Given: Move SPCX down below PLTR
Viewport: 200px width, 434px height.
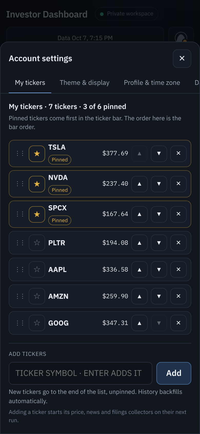Looking at the screenshot, I should (159, 214).
